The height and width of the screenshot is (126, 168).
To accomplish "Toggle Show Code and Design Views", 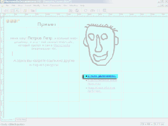I will [x=11, y=10].
